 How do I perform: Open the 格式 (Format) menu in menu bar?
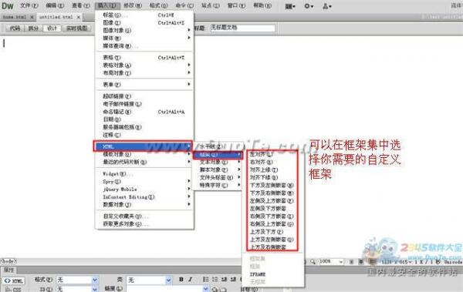(x=158, y=6)
